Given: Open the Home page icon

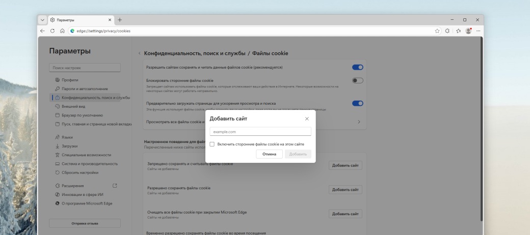Looking at the screenshot, I should pos(62,31).
